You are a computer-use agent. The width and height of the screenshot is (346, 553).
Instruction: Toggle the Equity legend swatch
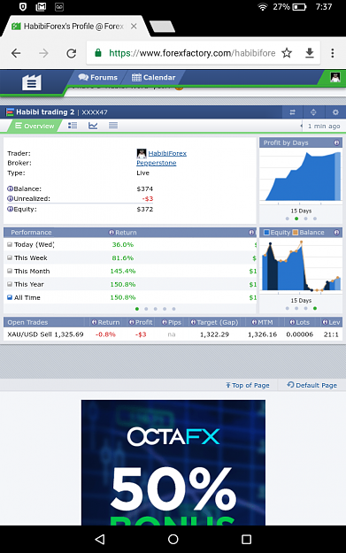266,233
